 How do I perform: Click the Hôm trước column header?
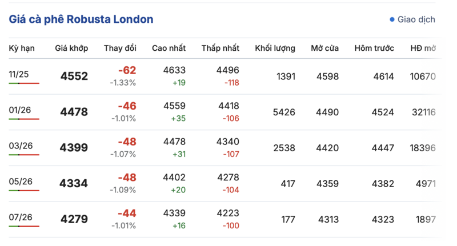(374, 48)
